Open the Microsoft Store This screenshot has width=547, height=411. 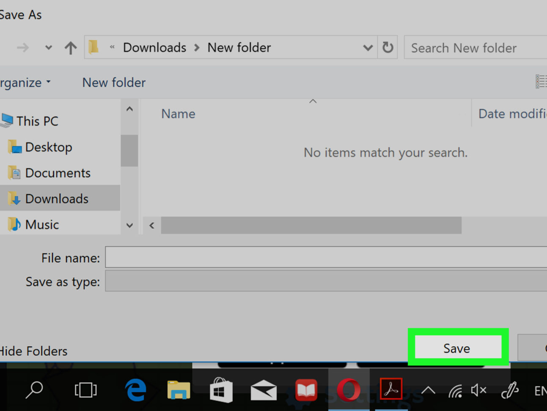click(220, 390)
